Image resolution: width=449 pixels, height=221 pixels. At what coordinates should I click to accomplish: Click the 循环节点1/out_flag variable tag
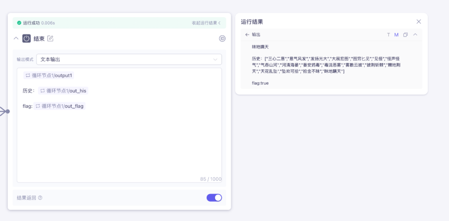(59, 106)
